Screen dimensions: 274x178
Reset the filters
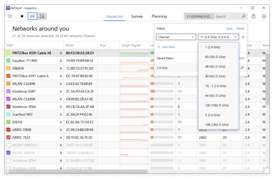click(240, 28)
